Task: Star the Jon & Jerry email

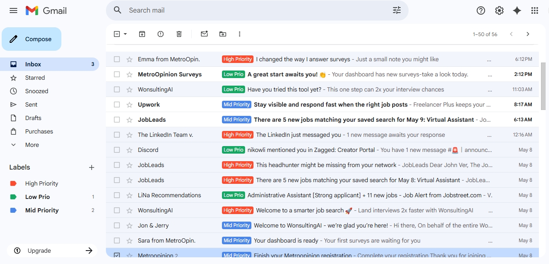Action: pyautogui.click(x=129, y=225)
